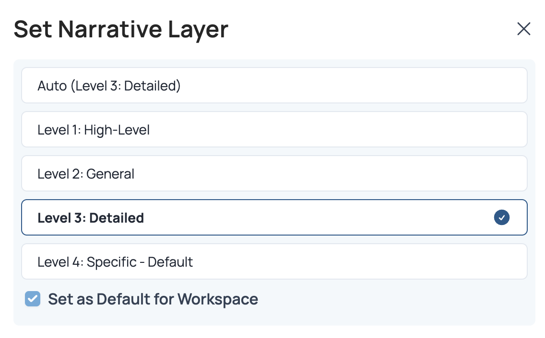The image size is (545, 338).
Task: Choose Level 1: High-Level narrative layer
Action: tap(274, 130)
